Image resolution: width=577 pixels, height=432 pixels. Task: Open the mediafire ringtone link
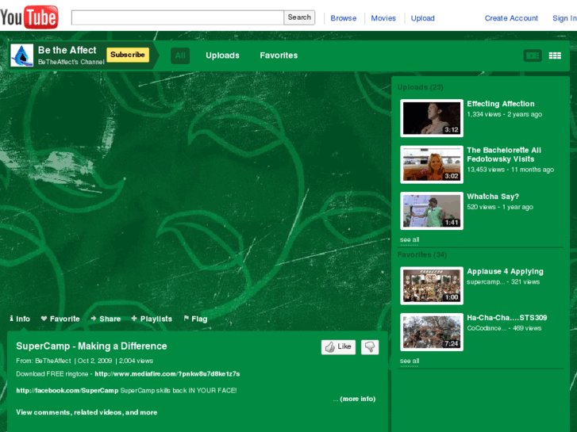167,374
